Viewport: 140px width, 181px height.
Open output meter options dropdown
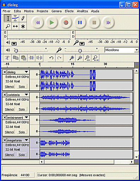[x=14, y=44]
